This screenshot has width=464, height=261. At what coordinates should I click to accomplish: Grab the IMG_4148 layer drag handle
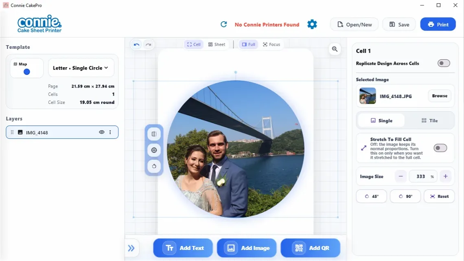click(x=12, y=132)
